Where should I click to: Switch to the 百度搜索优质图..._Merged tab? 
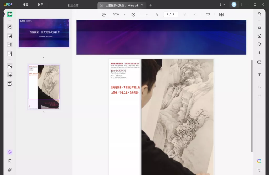tap(122, 5)
